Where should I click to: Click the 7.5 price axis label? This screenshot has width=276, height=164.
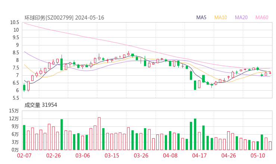pos(16,68)
